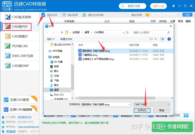195x135 pixels.
Task: Select DWG DXF互转 in the sidebar
Action: [x=20, y=56]
